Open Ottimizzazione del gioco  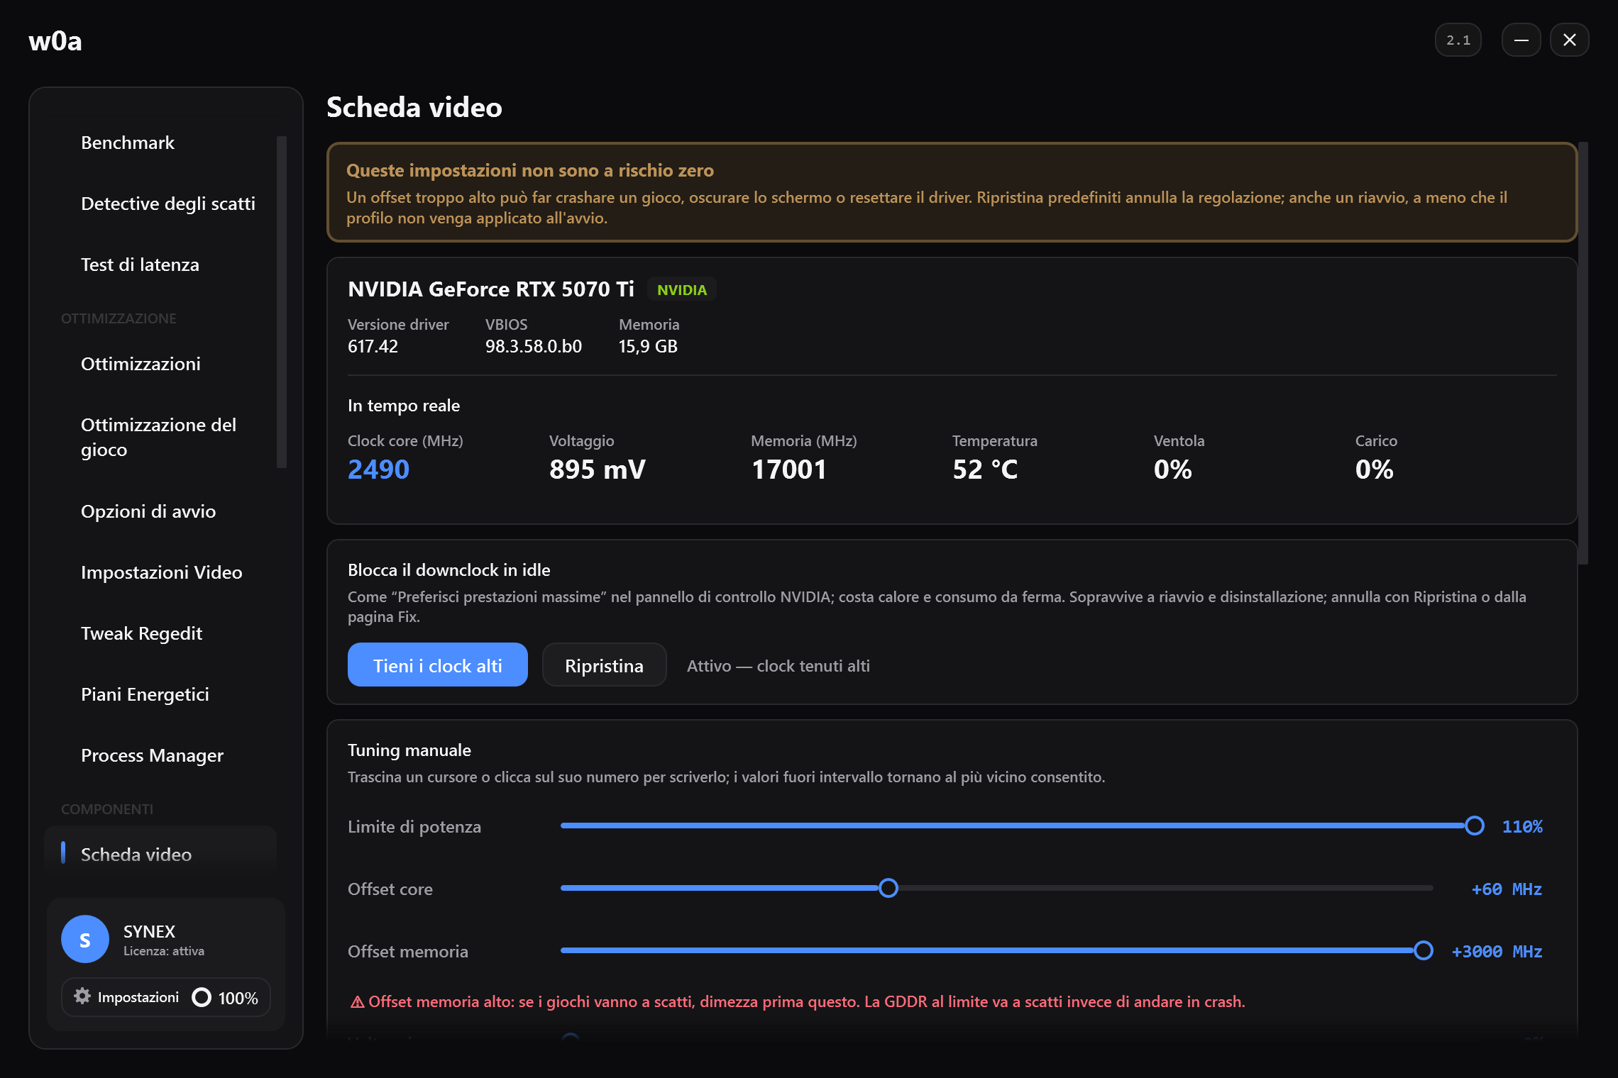(160, 437)
